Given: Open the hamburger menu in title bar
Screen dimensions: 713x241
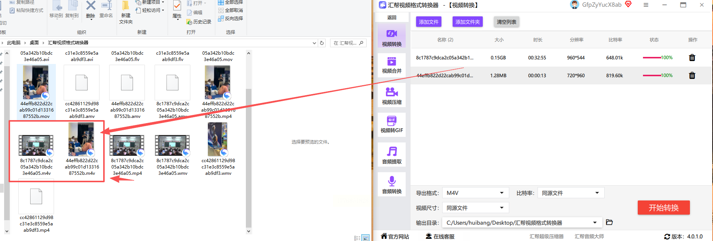Looking at the screenshot, I should [646, 5].
